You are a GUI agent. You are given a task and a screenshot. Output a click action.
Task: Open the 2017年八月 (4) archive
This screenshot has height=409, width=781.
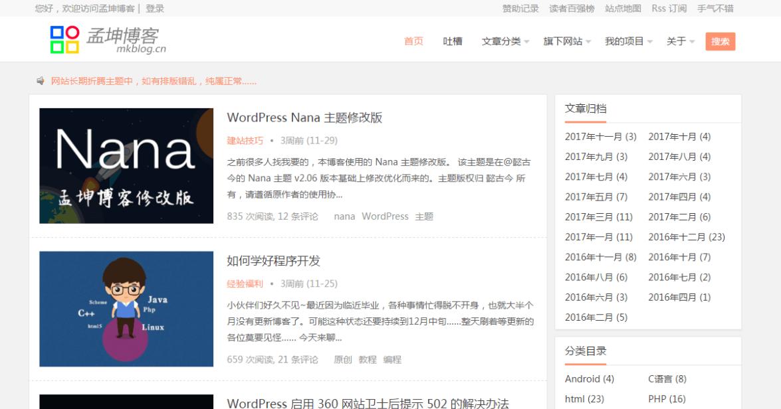pos(679,157)
